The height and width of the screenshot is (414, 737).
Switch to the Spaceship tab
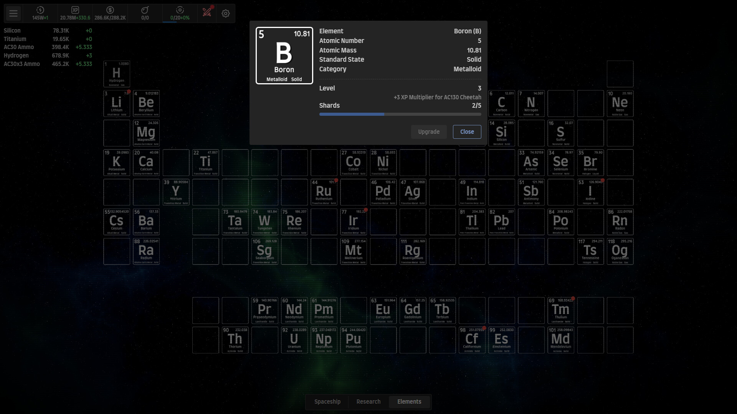click(x=327, y=401)
